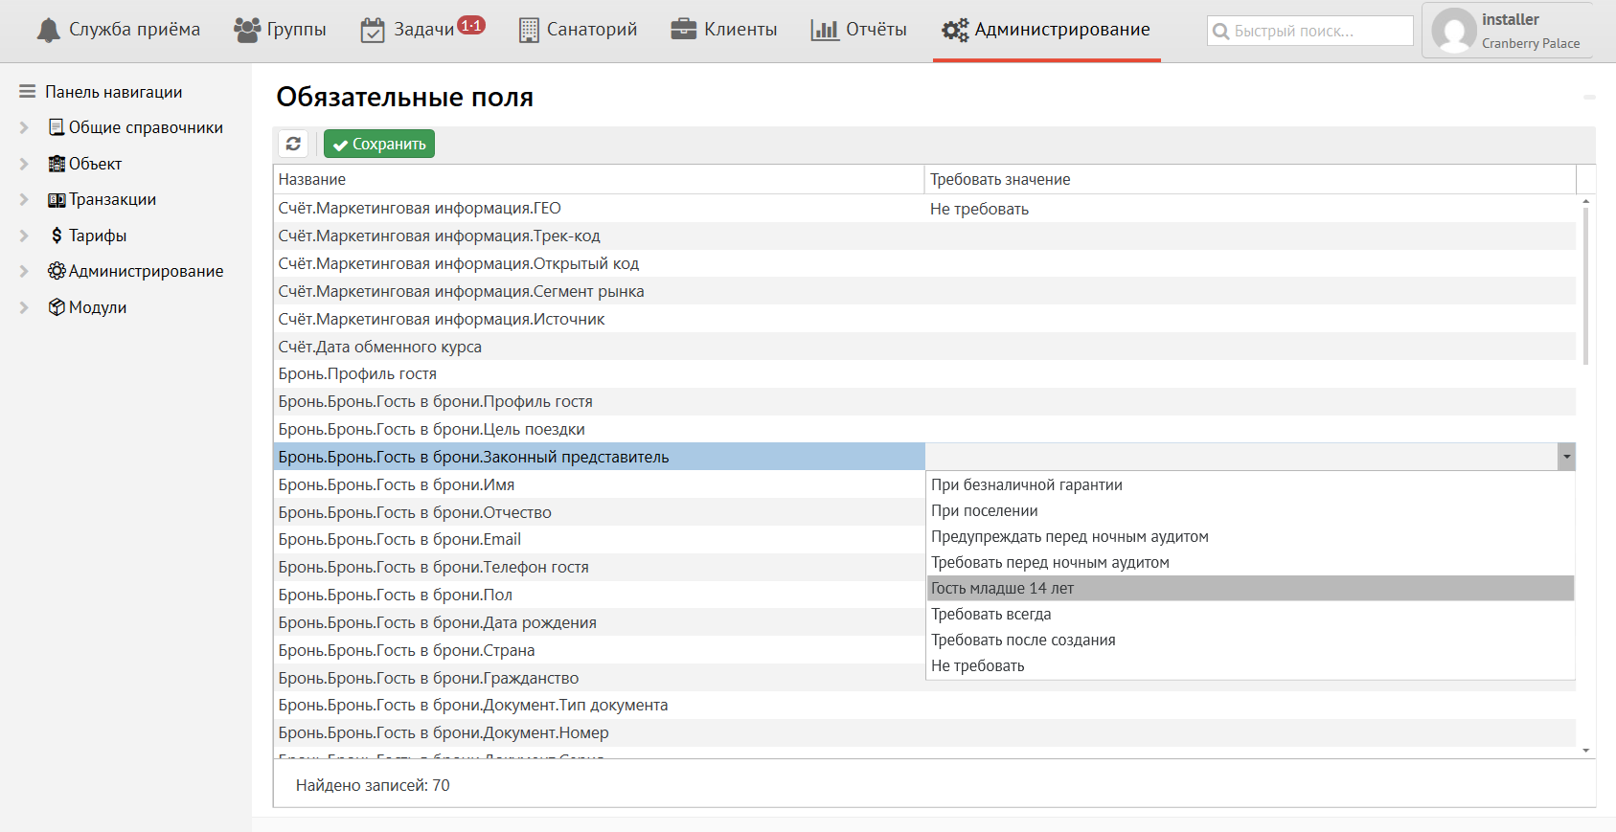This screenshot has width=1616, height=832.
Task: Choose "При безналичной гарантии" from the dropdown
Action: tap(1250, 484)
